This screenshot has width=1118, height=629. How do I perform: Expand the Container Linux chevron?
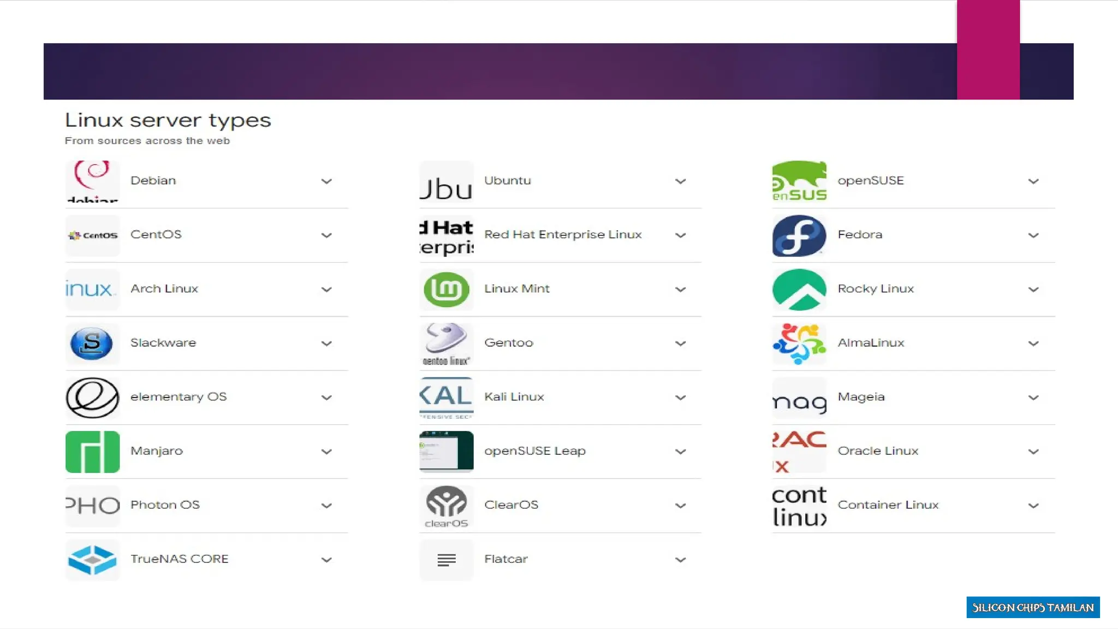(1033, 506)
